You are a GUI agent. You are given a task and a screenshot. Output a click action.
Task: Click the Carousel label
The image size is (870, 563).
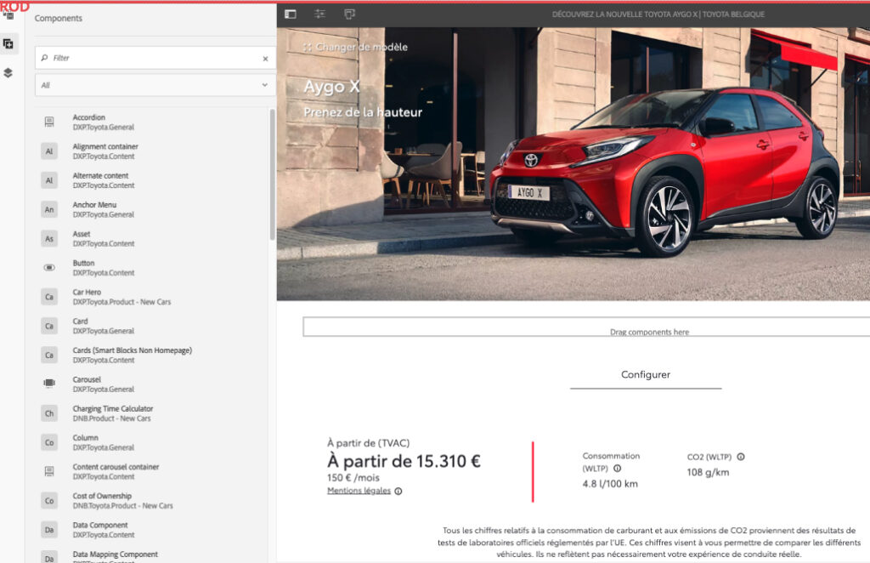point(87,380)
